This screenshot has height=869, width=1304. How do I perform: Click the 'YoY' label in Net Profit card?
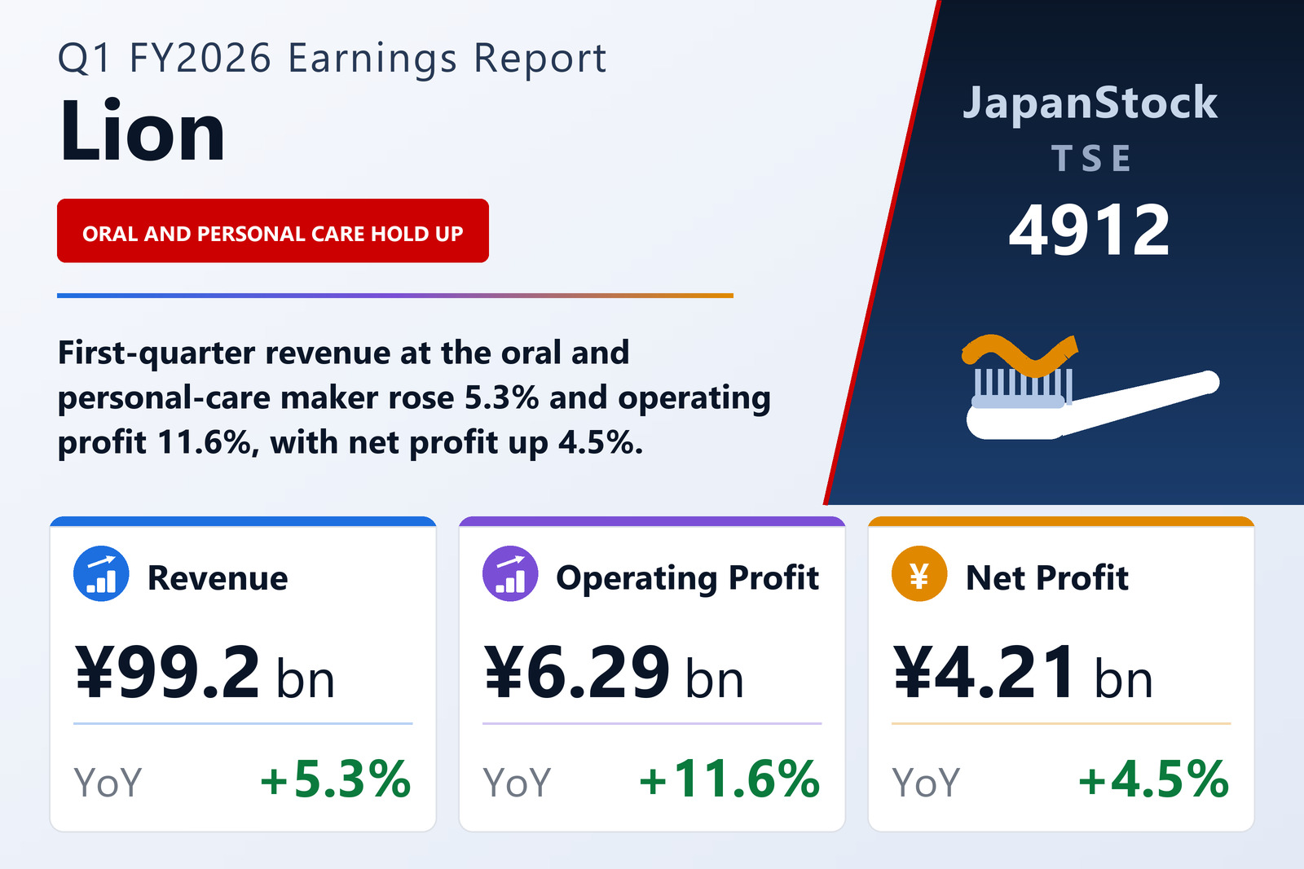tap(926, 783)
